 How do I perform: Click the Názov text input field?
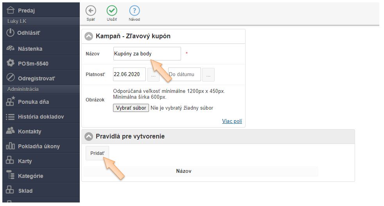coord(147,54)
